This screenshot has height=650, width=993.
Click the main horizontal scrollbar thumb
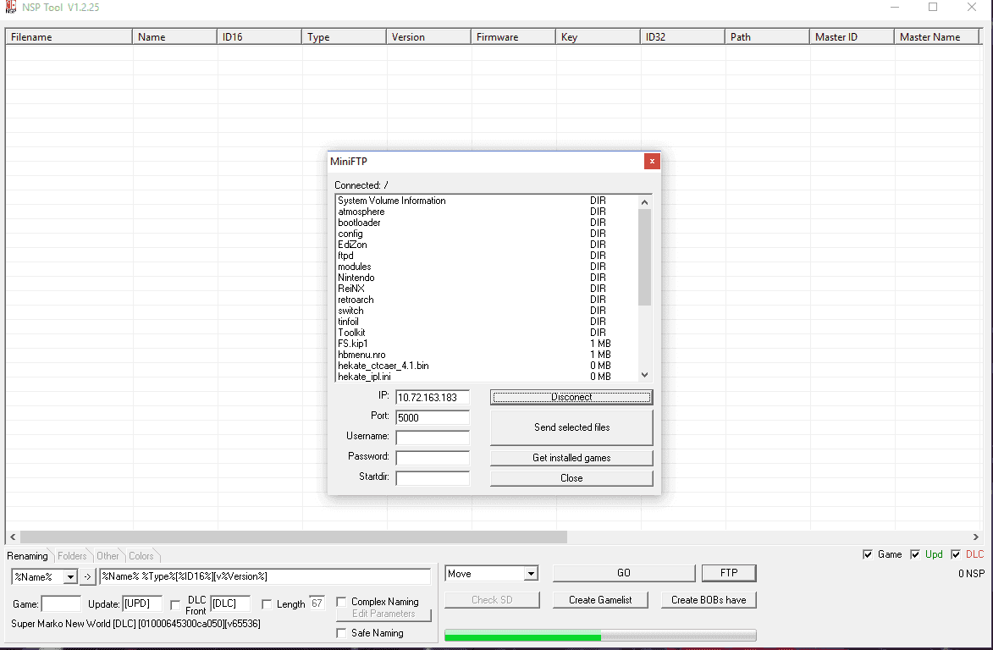[x=293, y=537]
